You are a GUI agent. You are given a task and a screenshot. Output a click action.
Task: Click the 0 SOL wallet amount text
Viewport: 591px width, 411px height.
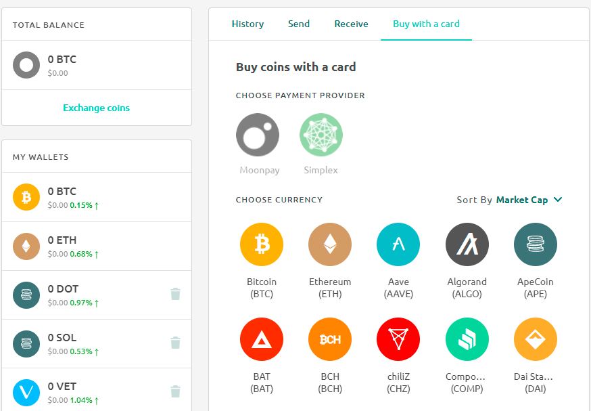pyautogui.click(x=62, y=337)
